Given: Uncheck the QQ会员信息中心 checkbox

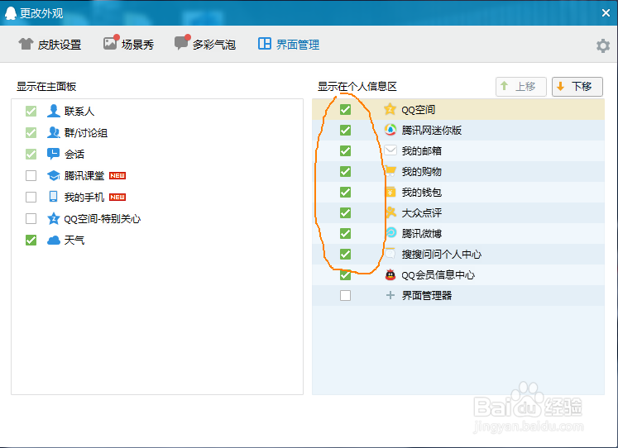Looking at the screenshot, I should [345, 274].
